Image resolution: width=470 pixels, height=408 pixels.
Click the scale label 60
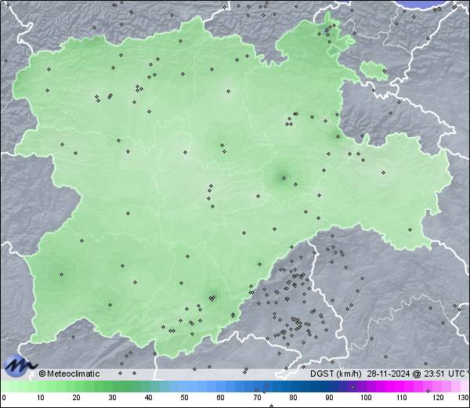[x=221, y=398]
